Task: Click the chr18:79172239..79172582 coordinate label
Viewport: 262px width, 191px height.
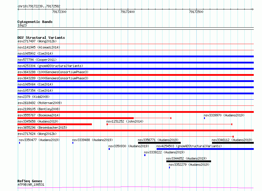Action: pos(39,6)
